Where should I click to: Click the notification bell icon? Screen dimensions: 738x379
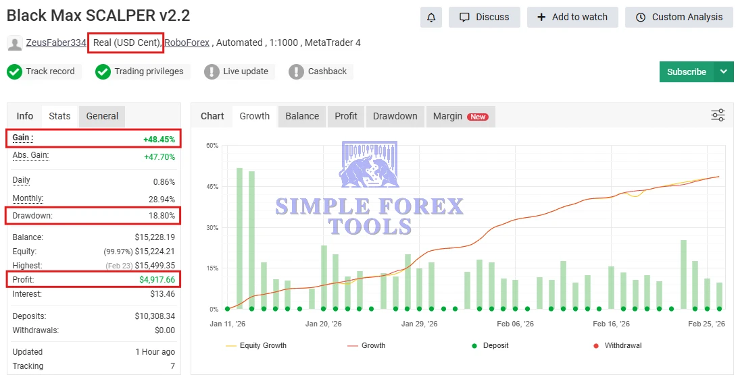[x=430, y=18]
